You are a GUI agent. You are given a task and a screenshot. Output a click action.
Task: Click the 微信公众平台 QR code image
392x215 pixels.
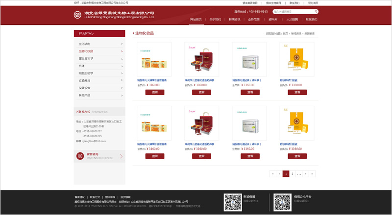click(x=282, y=201)
